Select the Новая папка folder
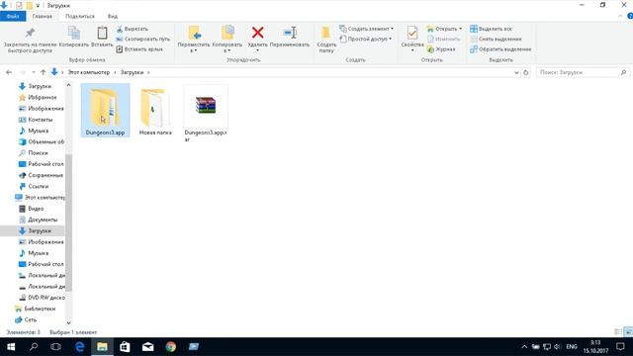The height and width of the screenshot is (356, 633). [155, 110]
